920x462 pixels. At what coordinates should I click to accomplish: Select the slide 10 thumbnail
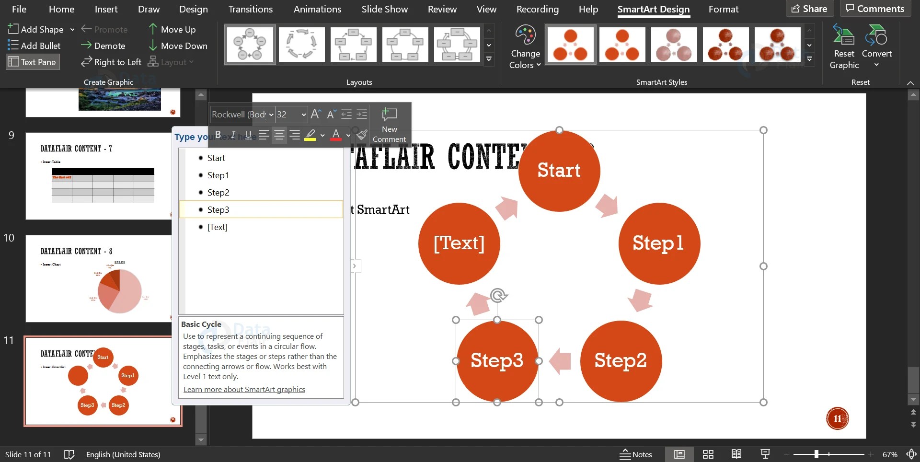[98, 278]
